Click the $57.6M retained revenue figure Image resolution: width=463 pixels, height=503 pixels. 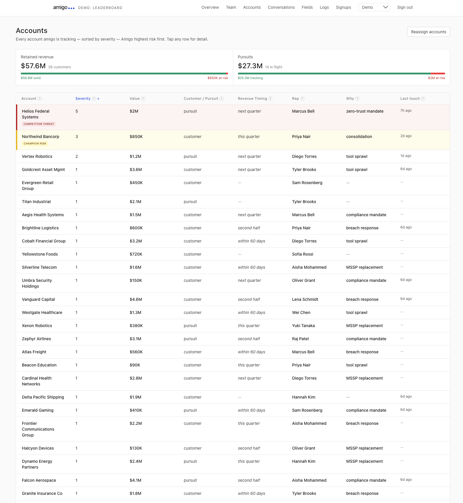coord(33,66)
